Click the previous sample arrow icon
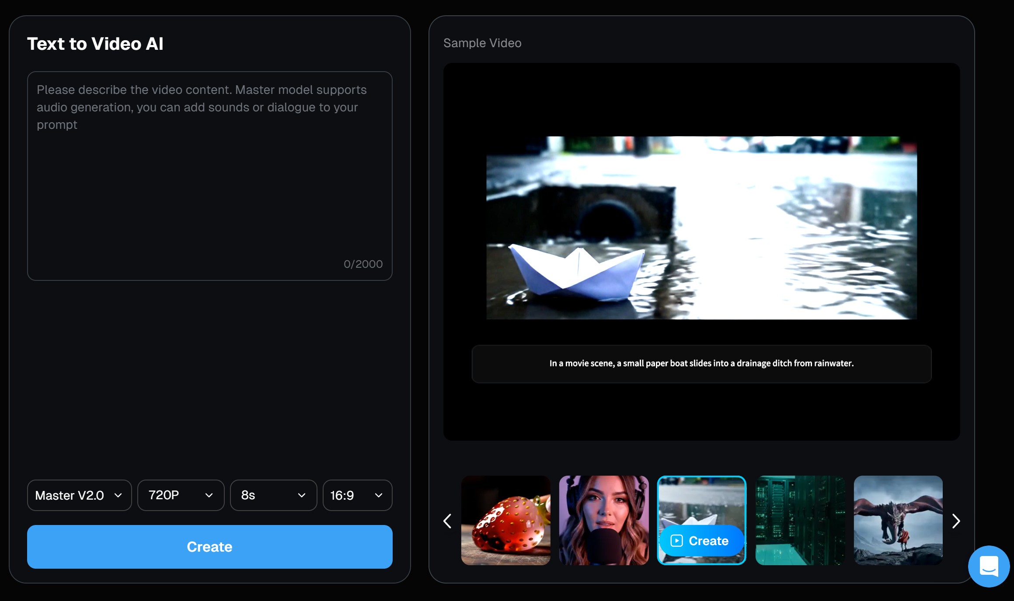Image resolution: width=1014 pixels, height=601 pixels. point(447,521)
